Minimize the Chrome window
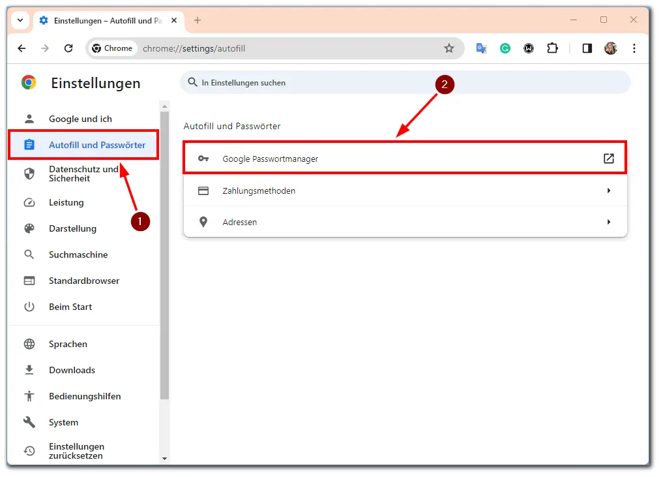Viewport: 661px width, 477px height. coord(573,20)
